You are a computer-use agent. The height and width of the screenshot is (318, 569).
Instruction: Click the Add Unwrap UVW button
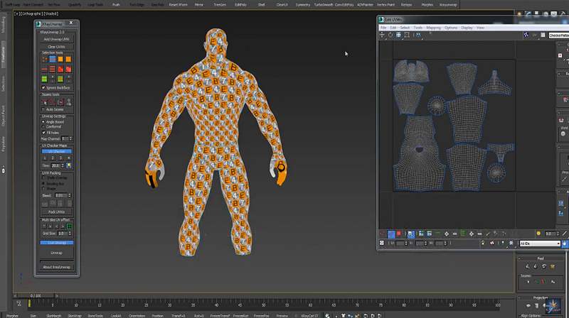click(56, 39)
